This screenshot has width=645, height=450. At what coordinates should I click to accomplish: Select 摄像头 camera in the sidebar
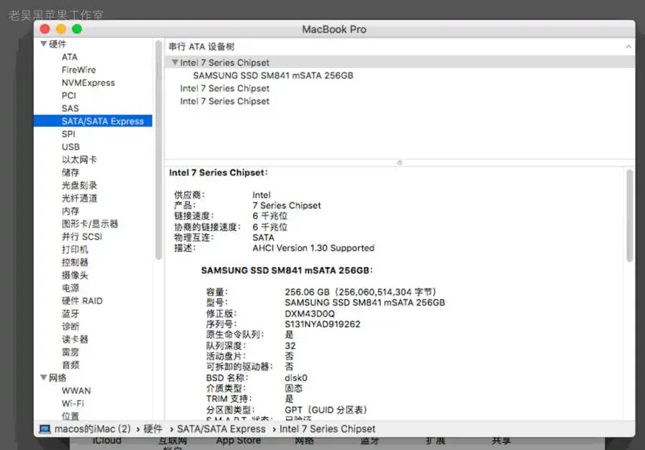(x=75, y=275)
